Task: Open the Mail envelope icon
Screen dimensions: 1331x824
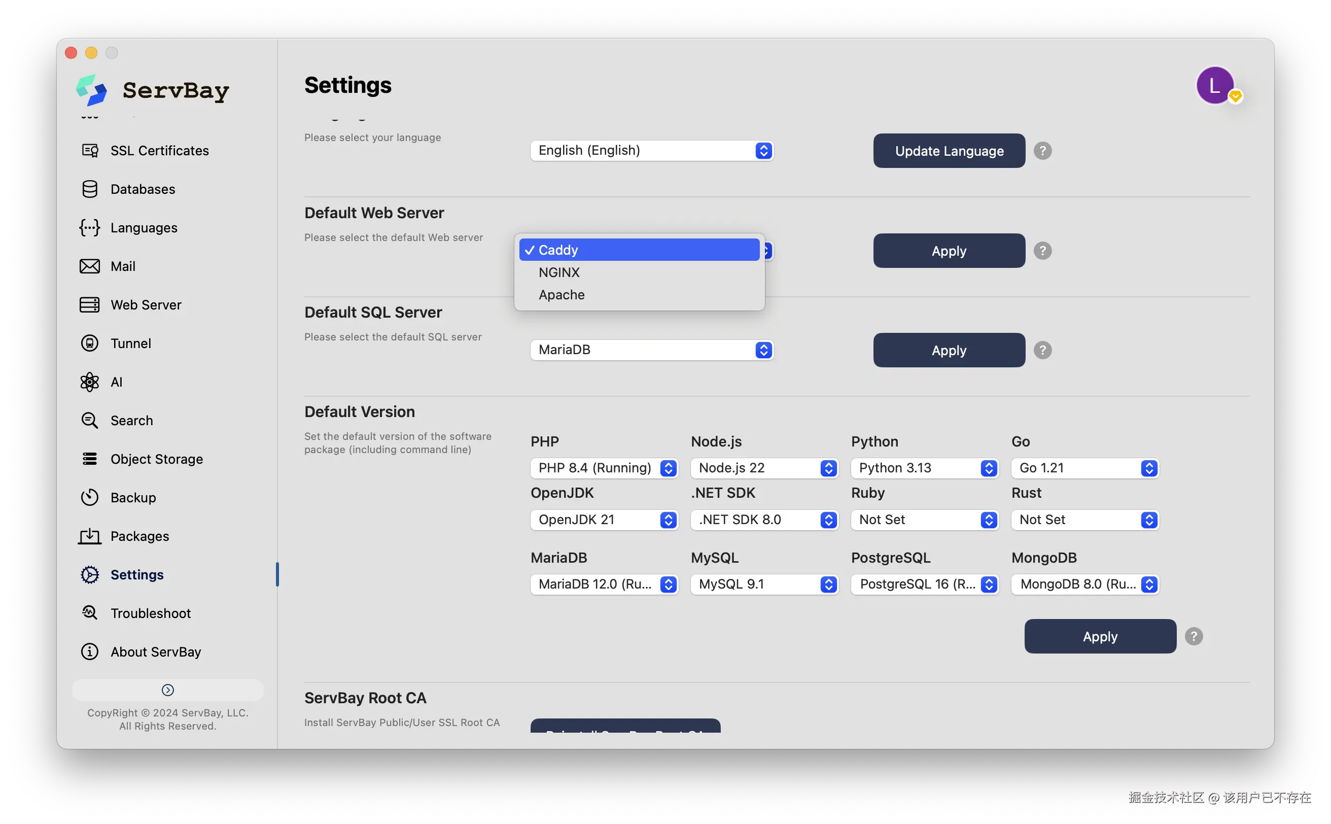Action: 89,266
